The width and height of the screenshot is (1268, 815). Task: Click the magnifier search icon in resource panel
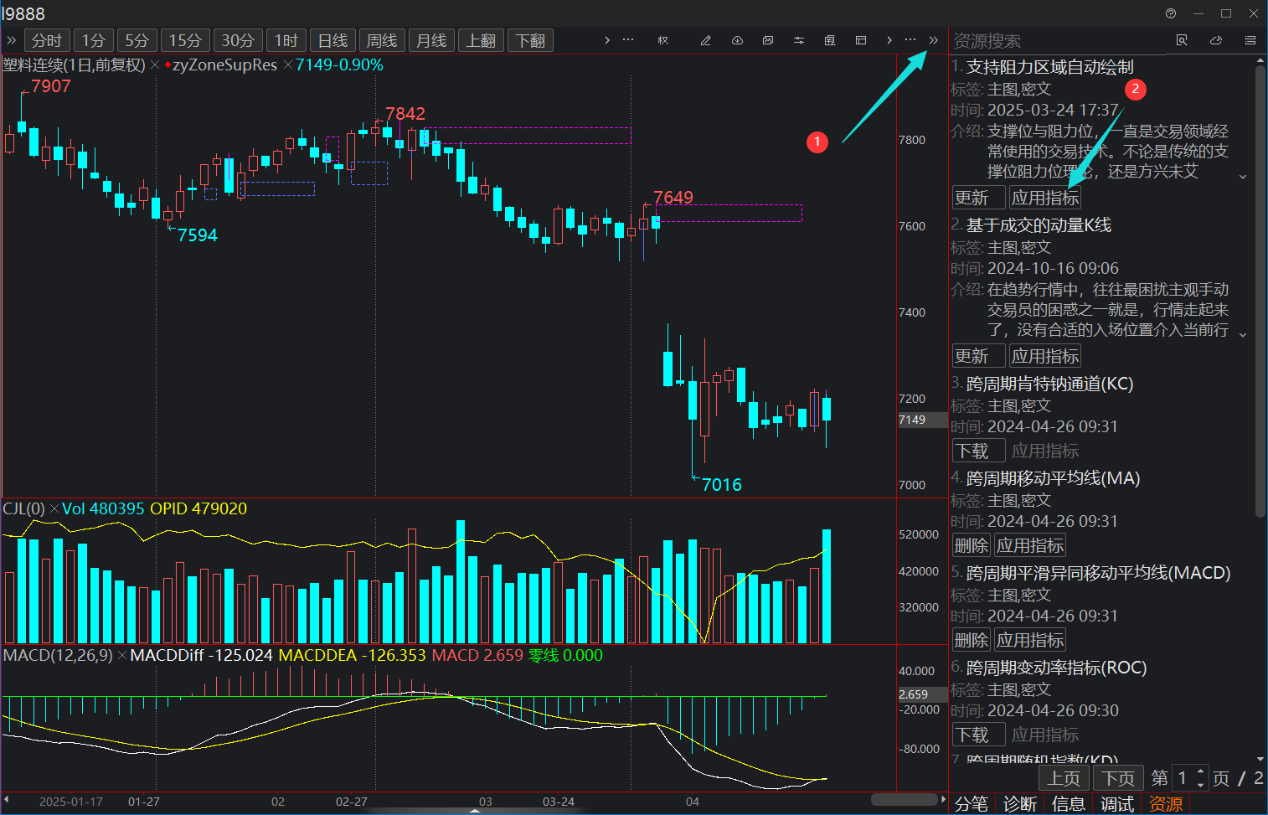(x=1182, y=40)
